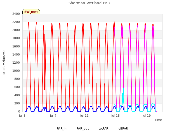Click the Jul 3 x-axis tick label
Viewport: 179px width, 134px height.
[22, 116]
